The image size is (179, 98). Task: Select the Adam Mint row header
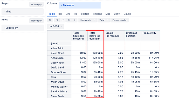click(x=59, y=48)
